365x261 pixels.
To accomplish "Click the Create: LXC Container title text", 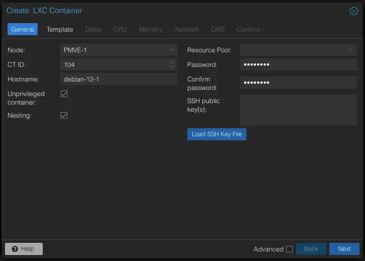I will coord(44,11).
